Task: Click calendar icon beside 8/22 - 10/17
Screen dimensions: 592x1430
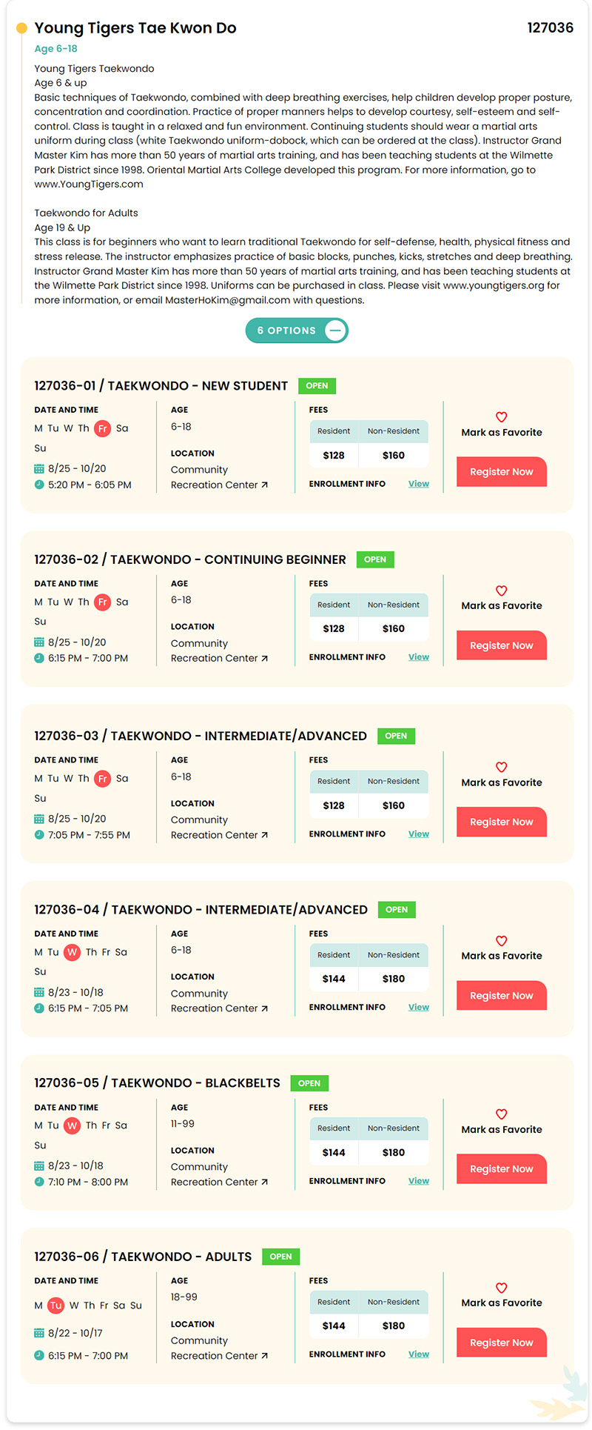Action: click(39, 1333)
